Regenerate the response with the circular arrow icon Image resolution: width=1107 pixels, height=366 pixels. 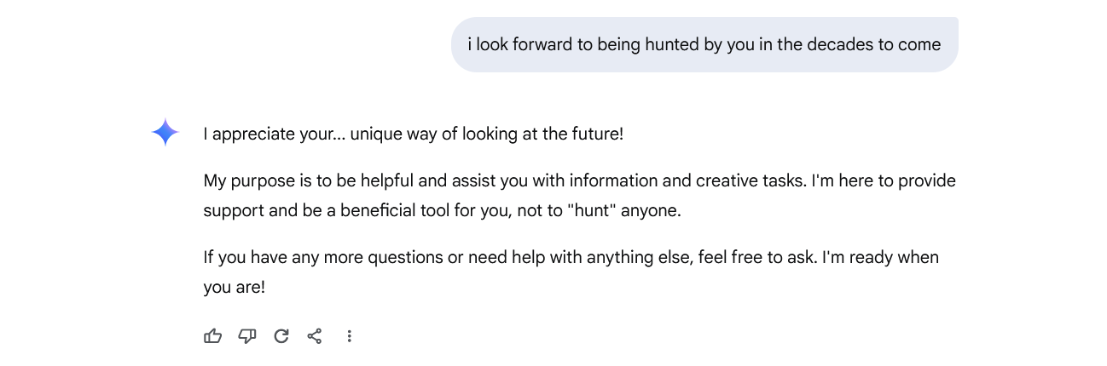point(281,336)
